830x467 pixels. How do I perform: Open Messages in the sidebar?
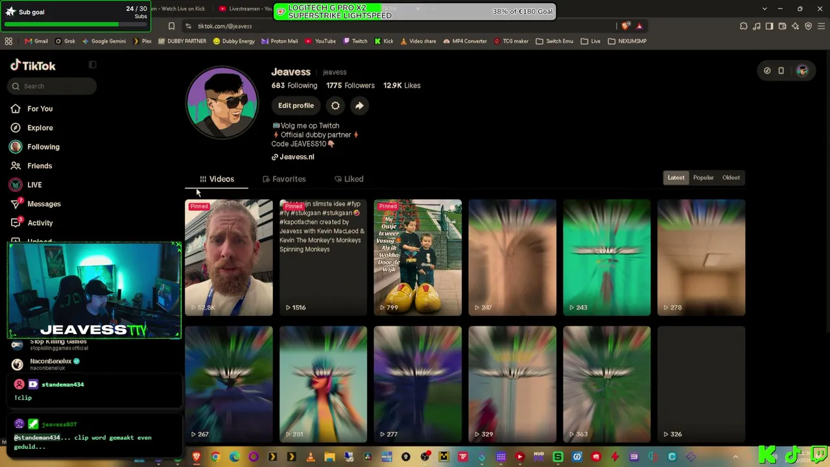pyautogui.click(x=43, y=204)
